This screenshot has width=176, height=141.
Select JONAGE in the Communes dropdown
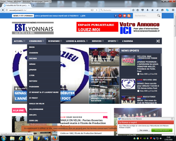click(44, 70)
